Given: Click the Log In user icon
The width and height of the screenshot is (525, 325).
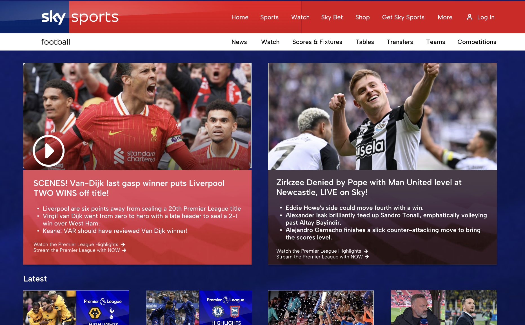Looking at the screenshot, I should point(470,17).
